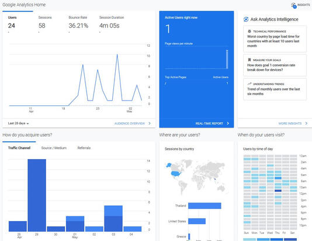The image size is (312, 241).
Task: Click the line chart peak near 10 users
Action: point(117,54)
